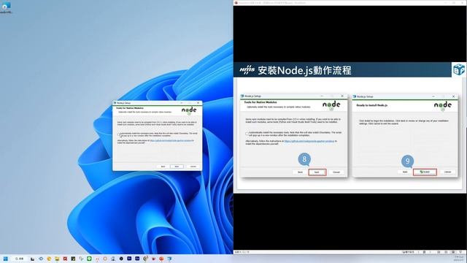Open Task View from the taskbar
This screenshot has width=467, height=263.
point(32,259)
